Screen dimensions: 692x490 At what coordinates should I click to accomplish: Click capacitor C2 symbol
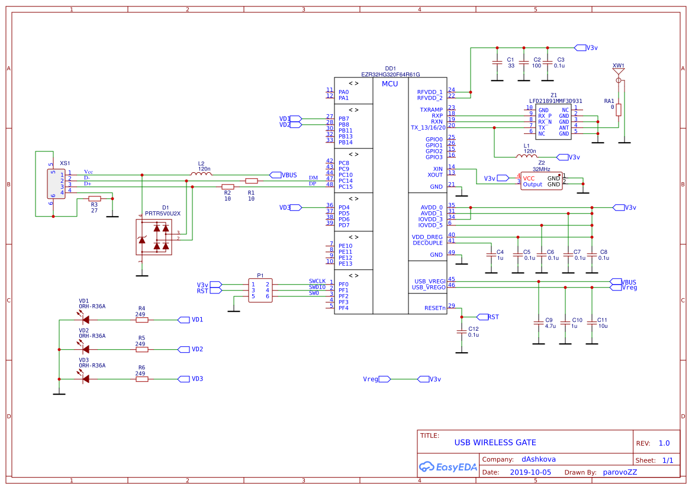coord(524,63)
